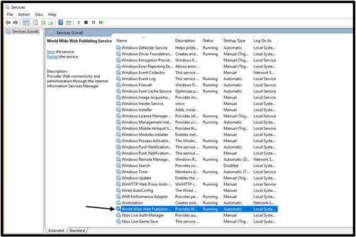The image size is (356, 237).
Task: Click gear icon next to Windows Firewall
Action: point(118,85)
